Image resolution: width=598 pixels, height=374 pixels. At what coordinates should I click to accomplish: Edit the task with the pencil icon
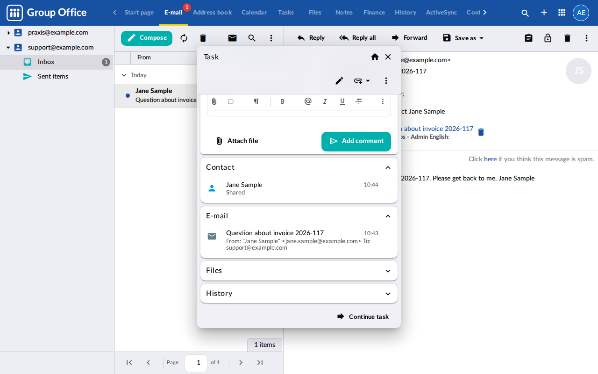339,81
